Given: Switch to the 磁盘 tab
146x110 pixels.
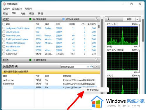Looking at the screenshot, I should (x=32, y=13).
